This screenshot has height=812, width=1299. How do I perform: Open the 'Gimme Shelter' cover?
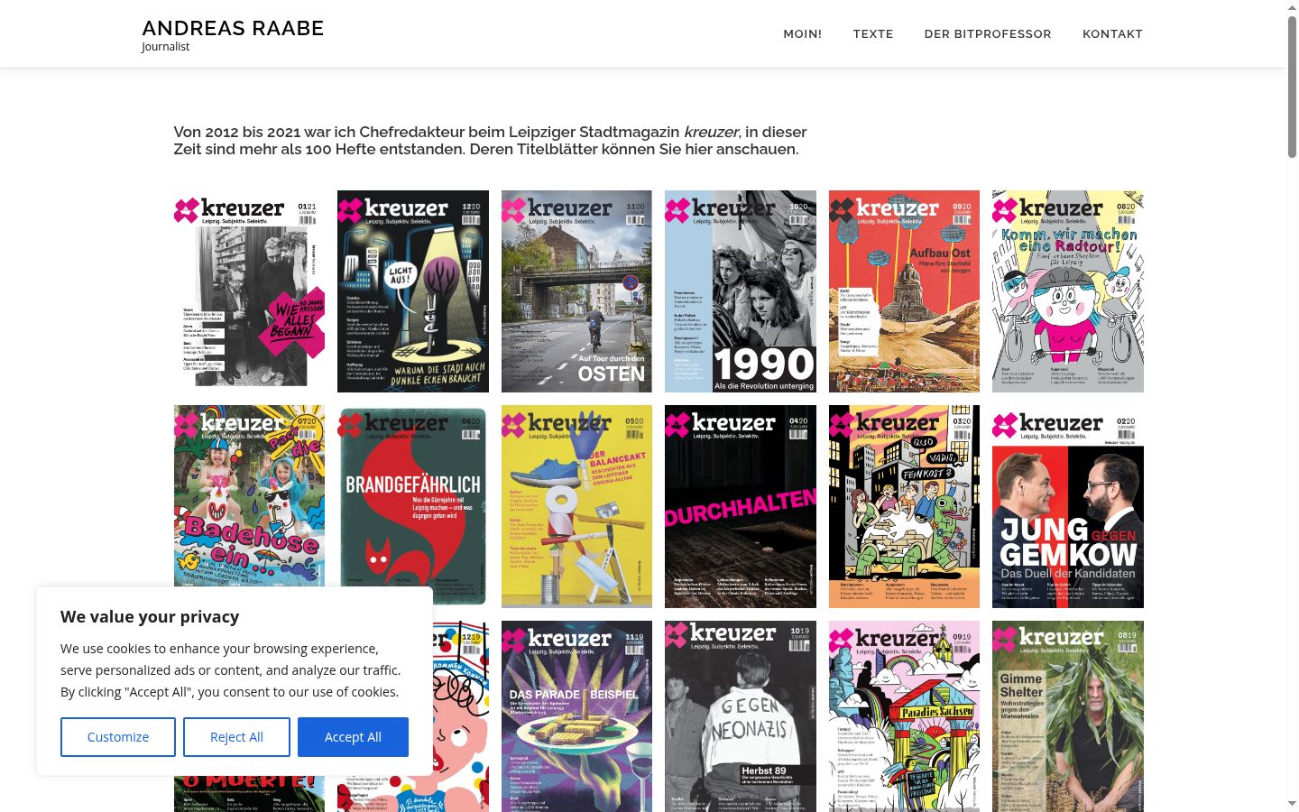[x=1068, y=716]
